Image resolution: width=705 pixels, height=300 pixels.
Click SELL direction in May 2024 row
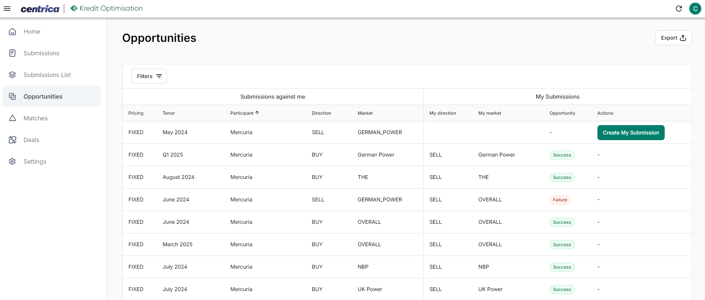pos(318,132)
